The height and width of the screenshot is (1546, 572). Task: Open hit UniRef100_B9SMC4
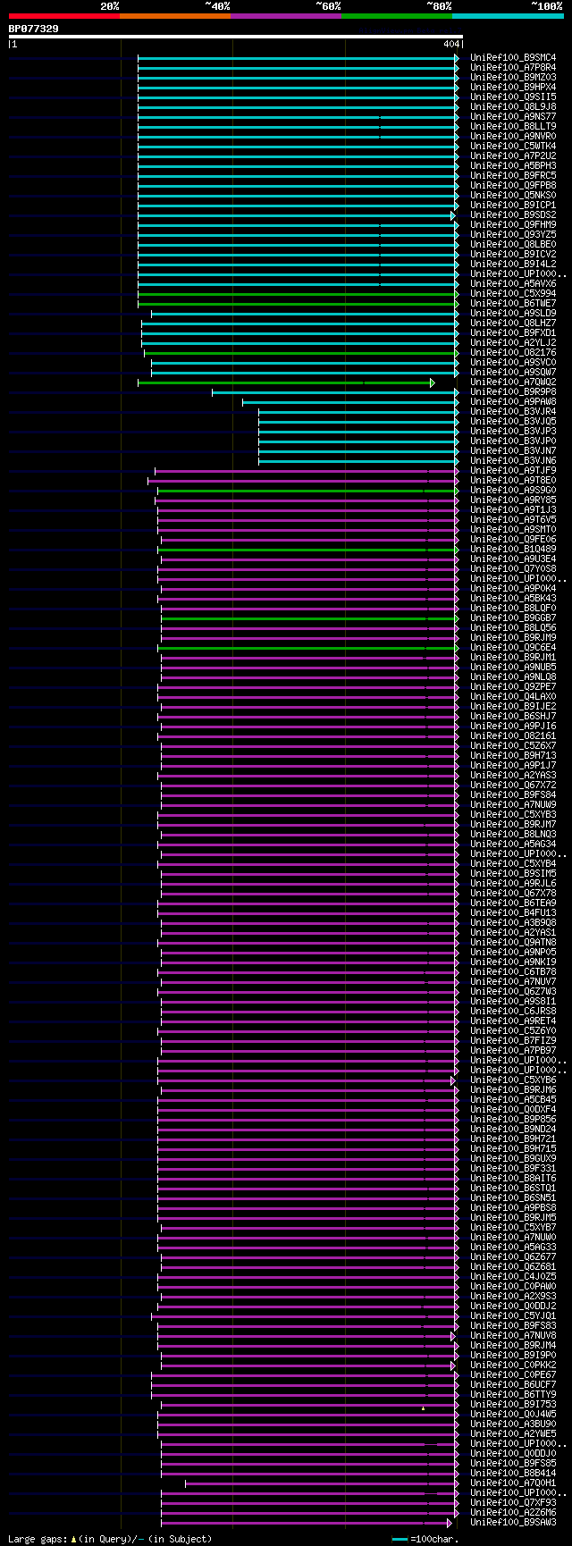pos(513,58)
